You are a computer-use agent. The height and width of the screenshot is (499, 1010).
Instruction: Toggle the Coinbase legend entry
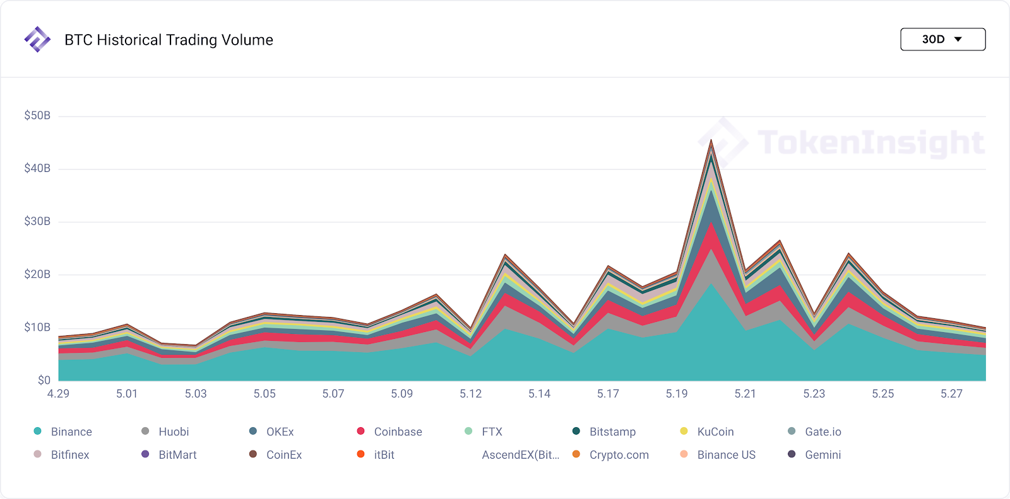click(x=389, y=432)
